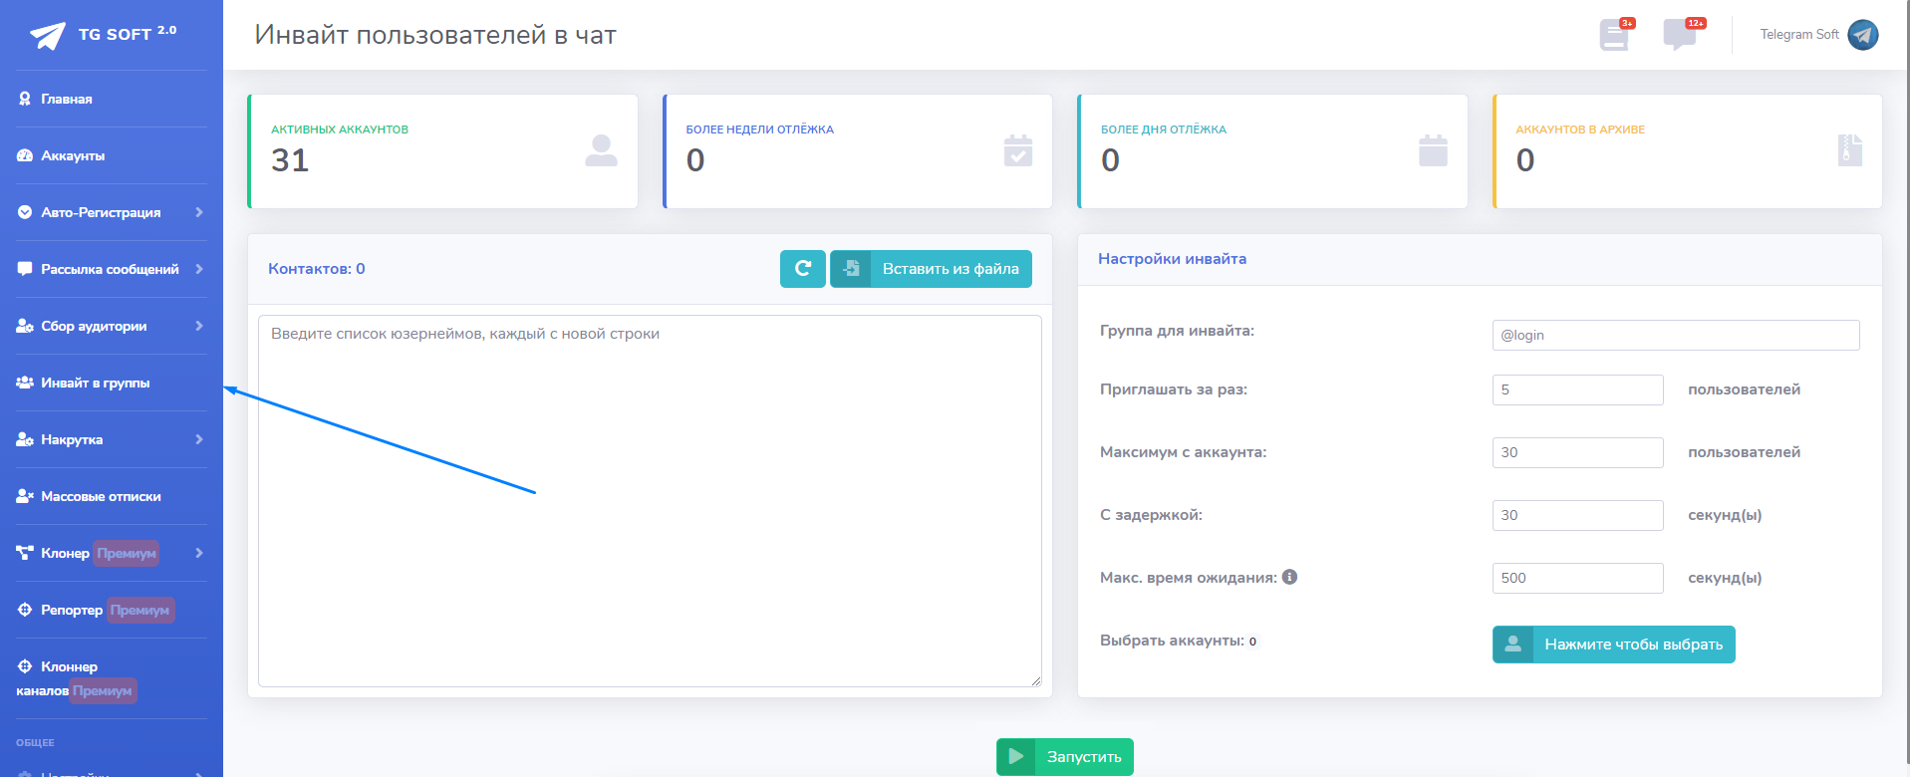
Task: Click the С задержкой seconds field
Action: pos(1578,515)
